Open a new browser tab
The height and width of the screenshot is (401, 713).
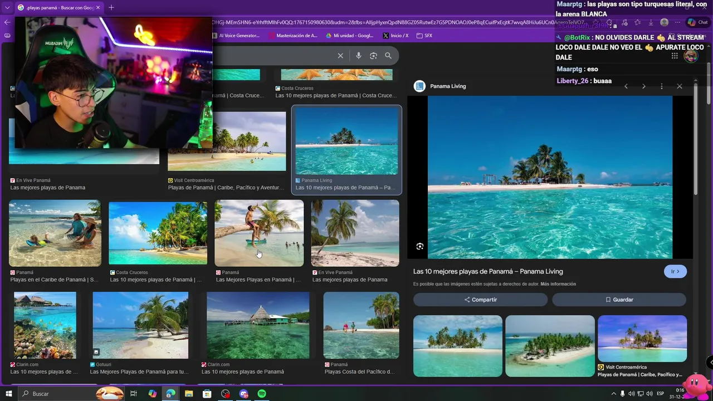click(x=111, y=8)
